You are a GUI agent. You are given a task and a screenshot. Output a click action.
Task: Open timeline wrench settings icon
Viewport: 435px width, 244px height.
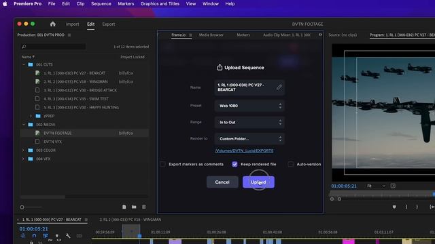[68, 236]
